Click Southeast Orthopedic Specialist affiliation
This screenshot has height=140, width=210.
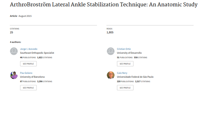click(37, 53)
